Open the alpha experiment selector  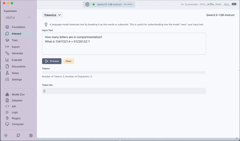pos(18,17)
